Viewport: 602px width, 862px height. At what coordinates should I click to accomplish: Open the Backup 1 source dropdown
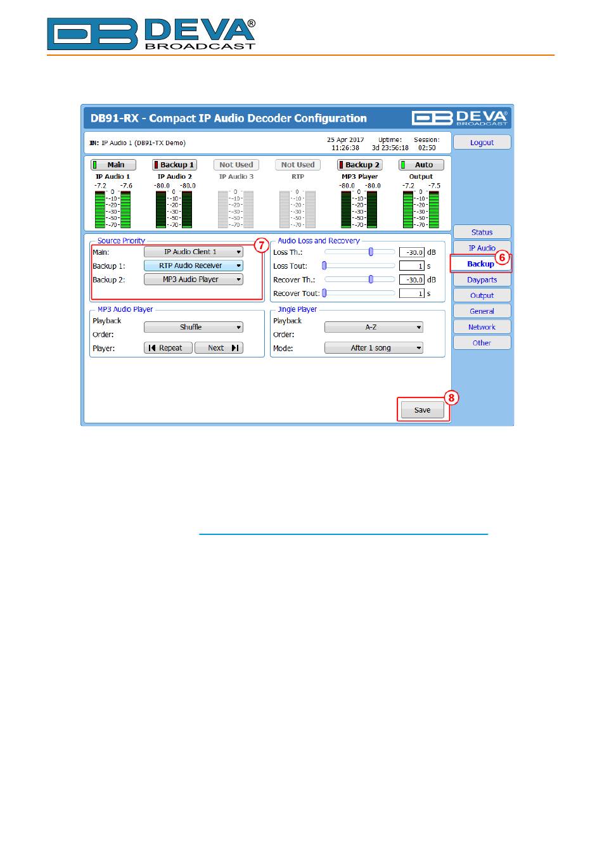point(193,266)
